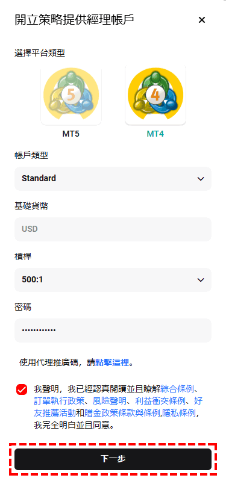
Task: Click the USD base currency field
Action: click(113, 229)
